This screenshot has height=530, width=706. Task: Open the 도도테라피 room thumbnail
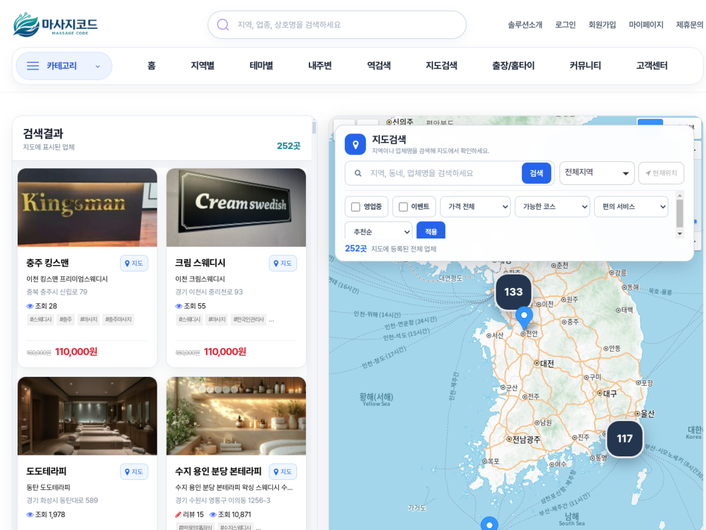(87, 416)
